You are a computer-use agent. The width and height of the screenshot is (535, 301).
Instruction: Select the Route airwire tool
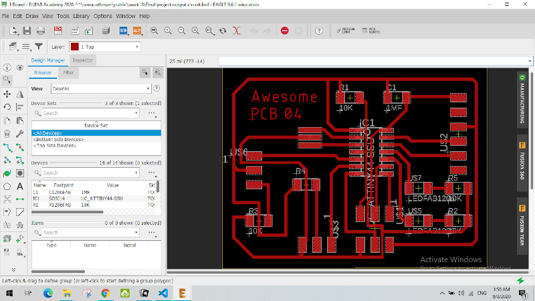coord(7,147)
